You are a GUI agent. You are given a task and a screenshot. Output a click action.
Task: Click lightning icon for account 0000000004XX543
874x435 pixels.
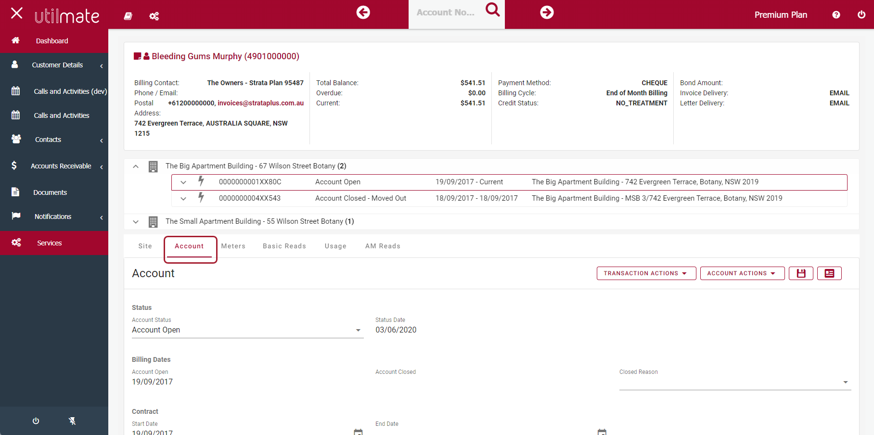(201, 197)
